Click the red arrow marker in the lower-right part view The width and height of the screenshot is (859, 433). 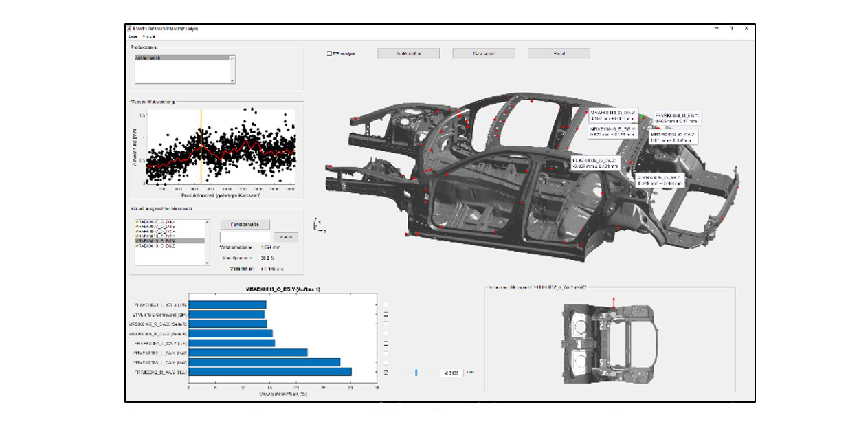(613, 304)
